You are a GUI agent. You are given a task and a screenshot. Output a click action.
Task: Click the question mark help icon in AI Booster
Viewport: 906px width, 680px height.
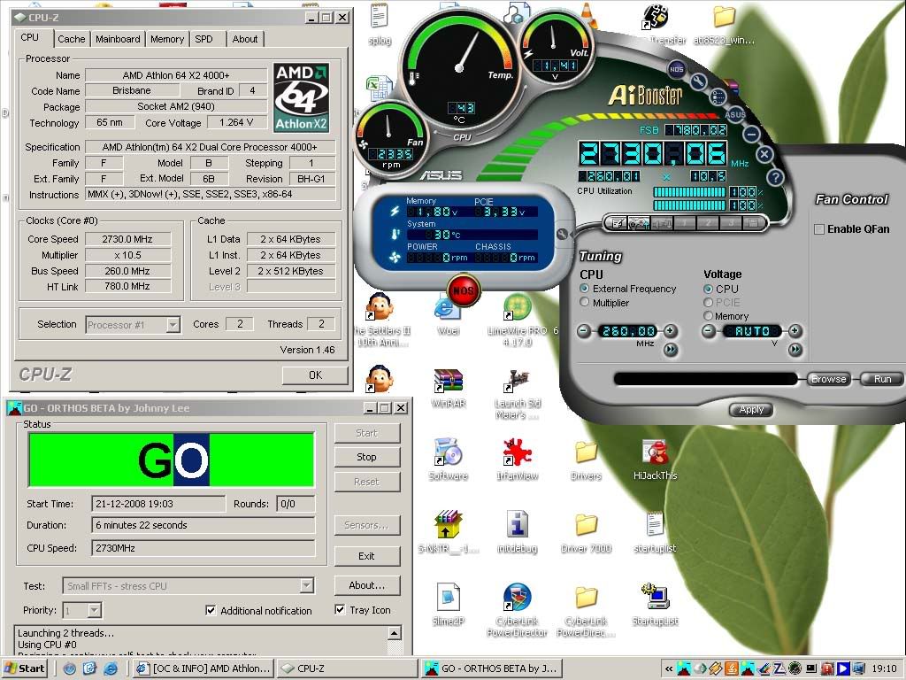(775, 177)
